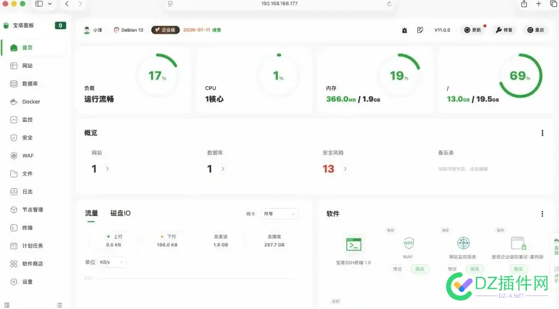Open the 网卡 所有 dropdown
This screenshot has height=309, width=559.
tap(279, 214)
